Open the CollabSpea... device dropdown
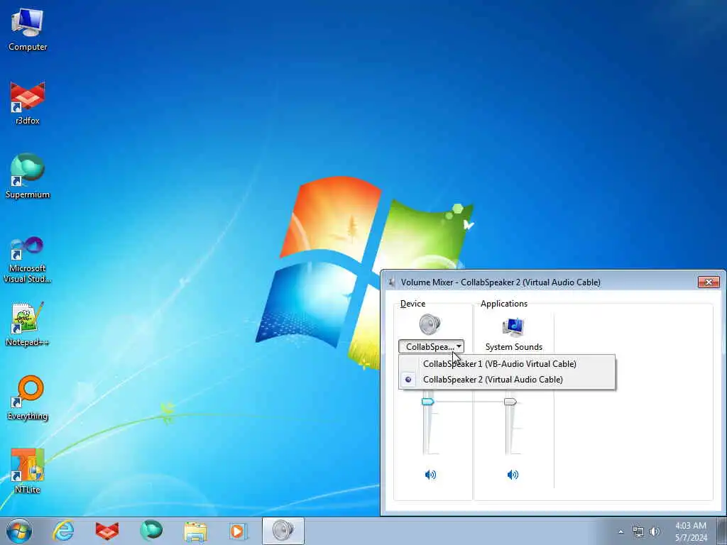 431,346
